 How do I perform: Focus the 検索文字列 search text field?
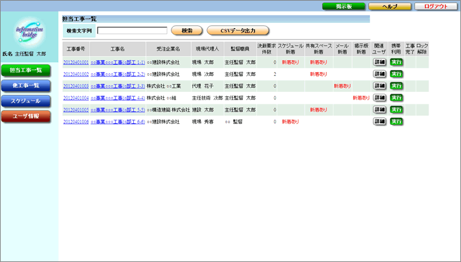pyautogui.click(x=132, y=30)
